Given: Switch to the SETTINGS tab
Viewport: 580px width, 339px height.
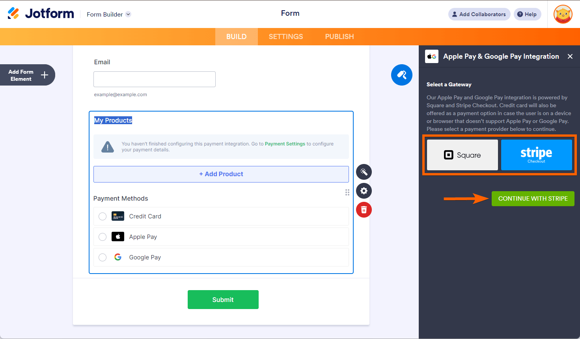Looking at the screenshot, I should 286,37.
